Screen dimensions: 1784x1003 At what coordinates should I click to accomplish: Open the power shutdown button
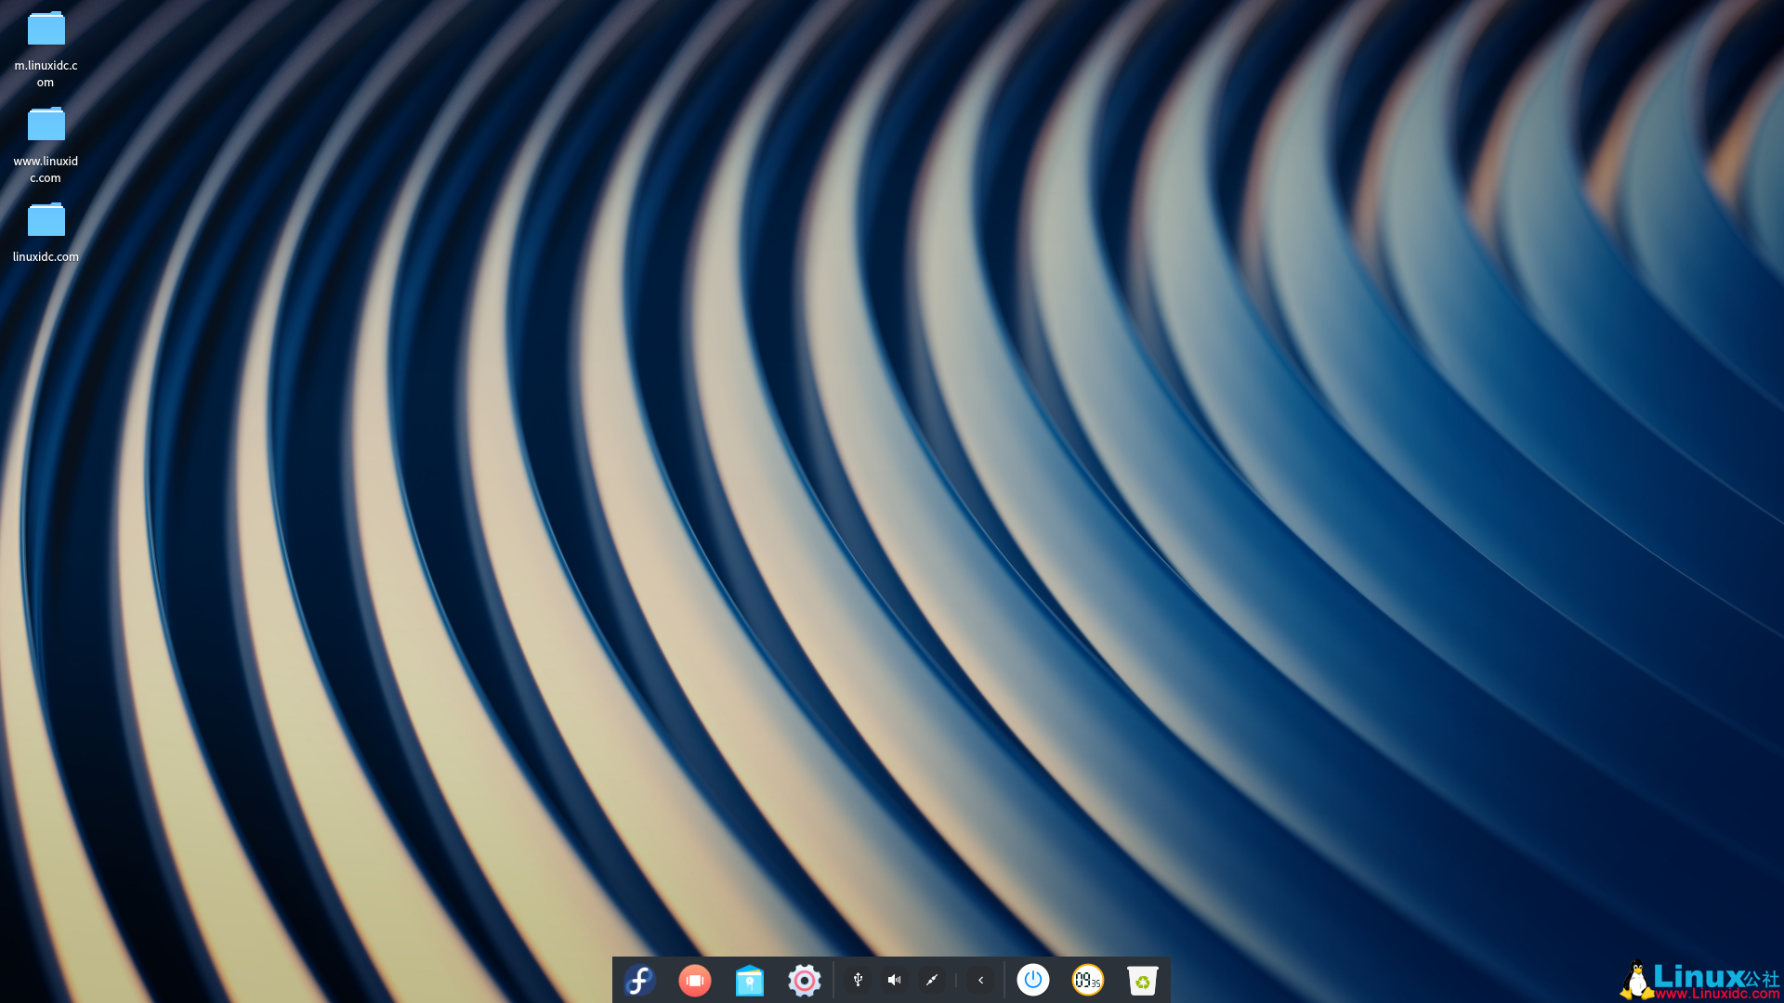pos(1032,980)
